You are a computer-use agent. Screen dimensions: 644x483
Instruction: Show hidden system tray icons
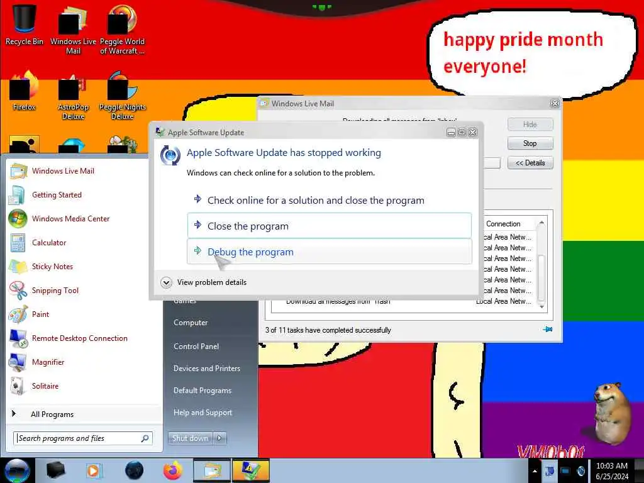click(x=535, y=471)
